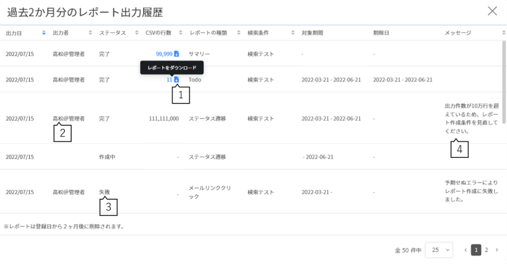Click the - 2022-06-21 period cell
Image resolution: width=507 pixels, height=264 pixels.
point(318,157)
